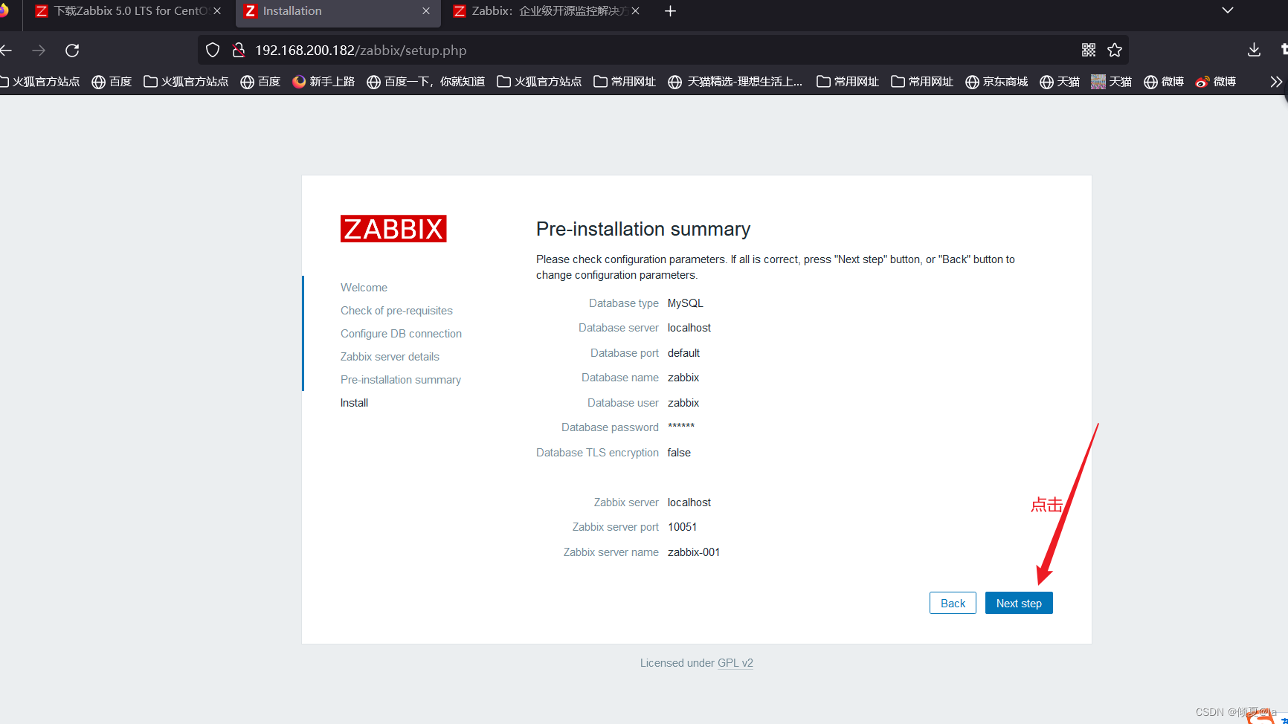Viewport: 1288px width, 724px height.
Task: Open the GPL v2 license link
Action: point(735,663)
